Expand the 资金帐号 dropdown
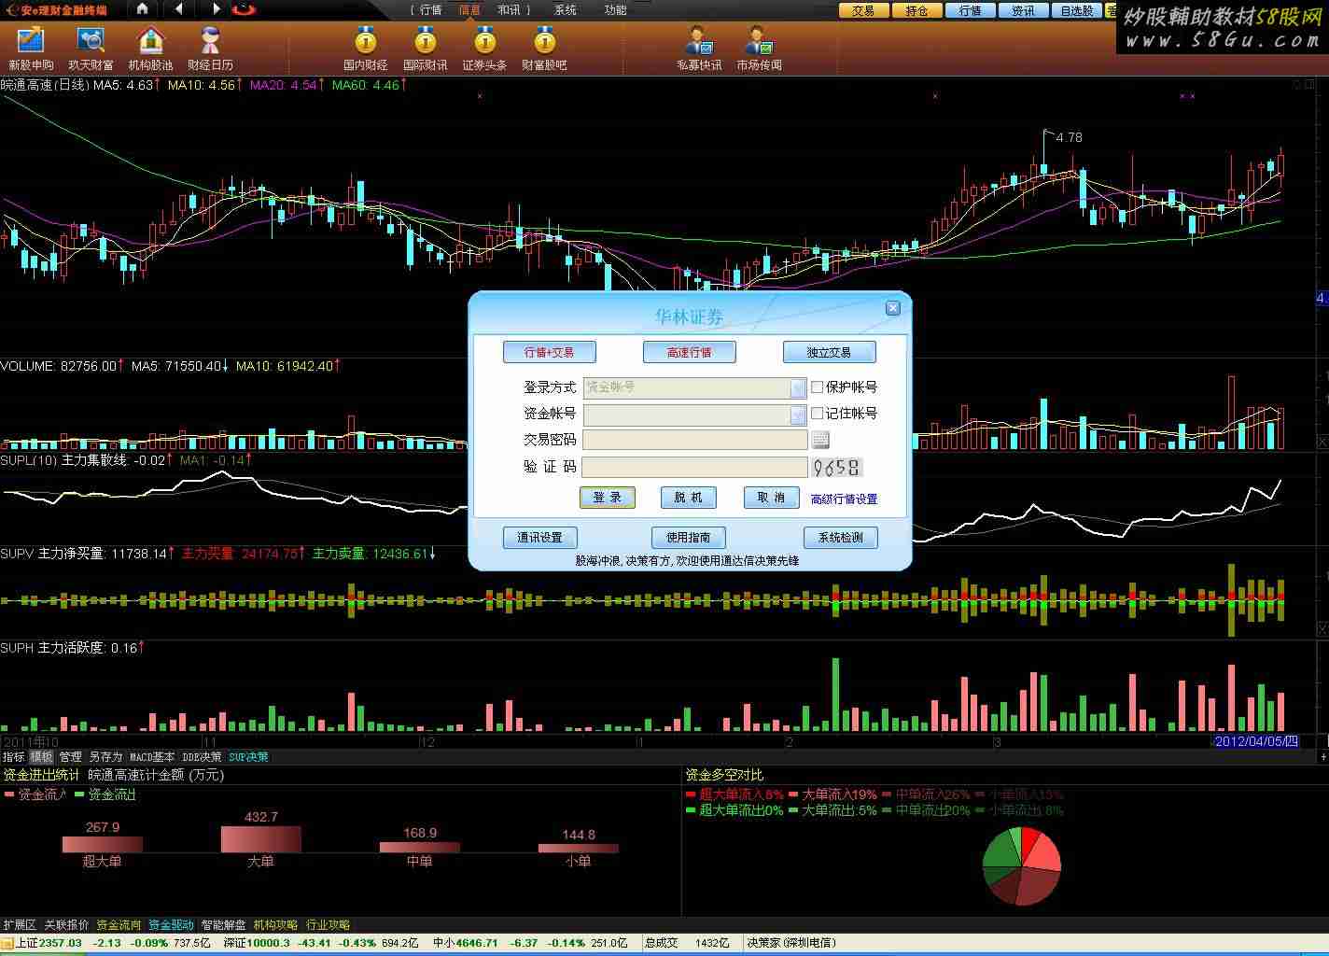 click(x=798, y=414)
